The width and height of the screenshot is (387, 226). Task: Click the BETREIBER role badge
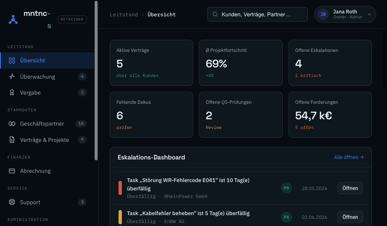[72, 19]
